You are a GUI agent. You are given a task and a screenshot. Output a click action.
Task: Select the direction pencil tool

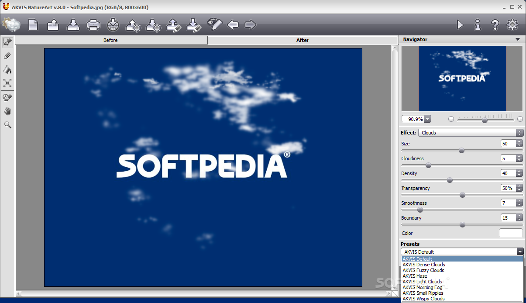[x=7, y=42]
